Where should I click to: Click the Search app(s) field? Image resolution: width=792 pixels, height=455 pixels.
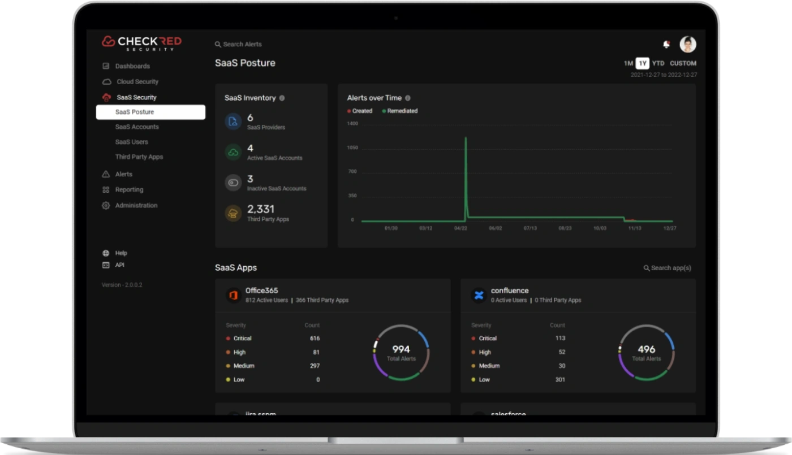[668, 268]
